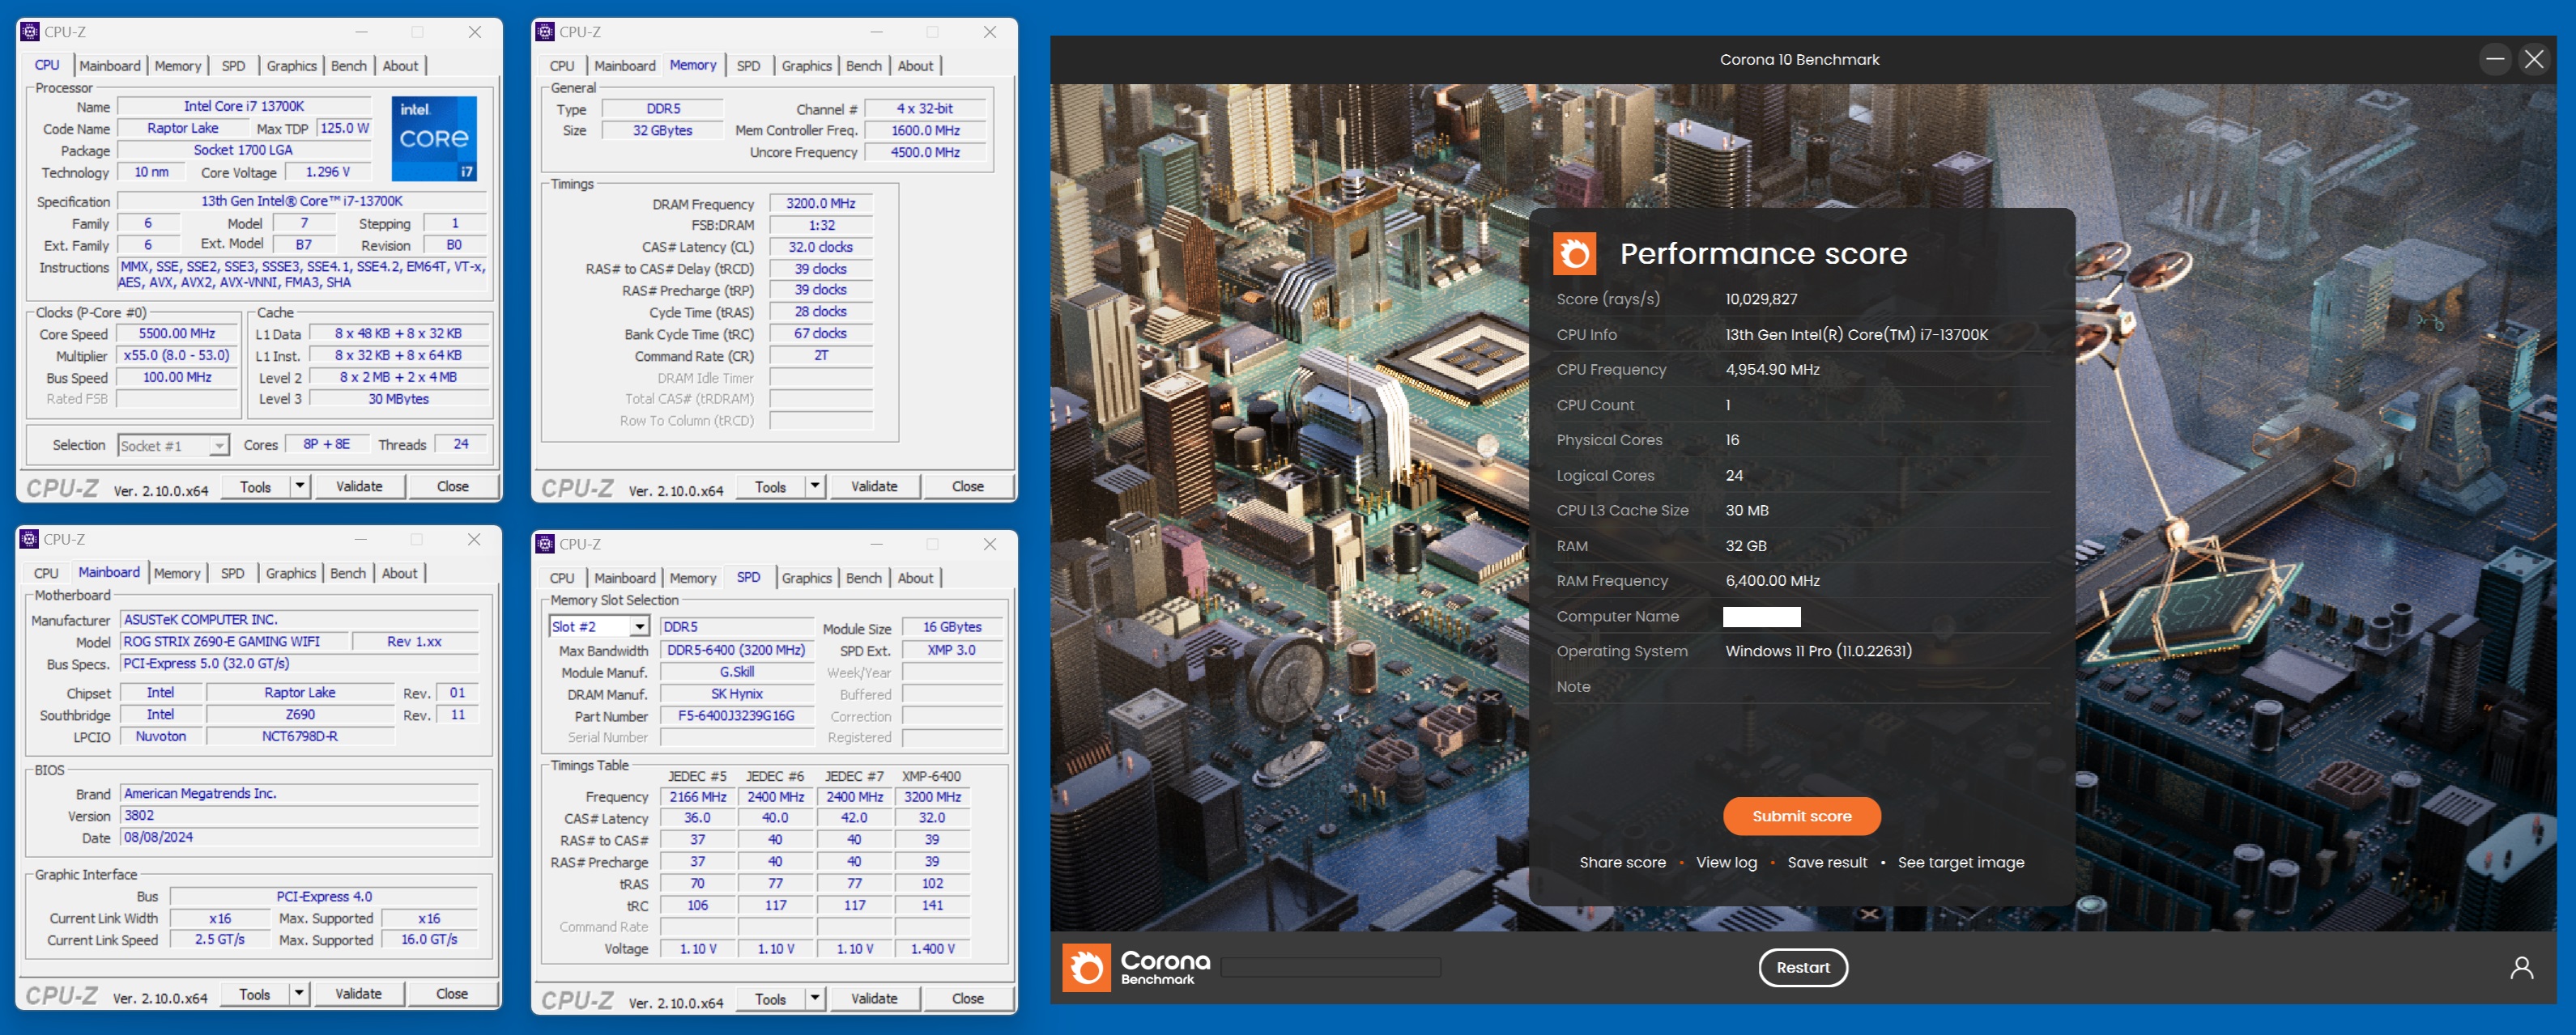Click the CPU-Z app icon in the CPU window title bar
The width and height of the screenshot is (2576, 1035).
(30, 32)
